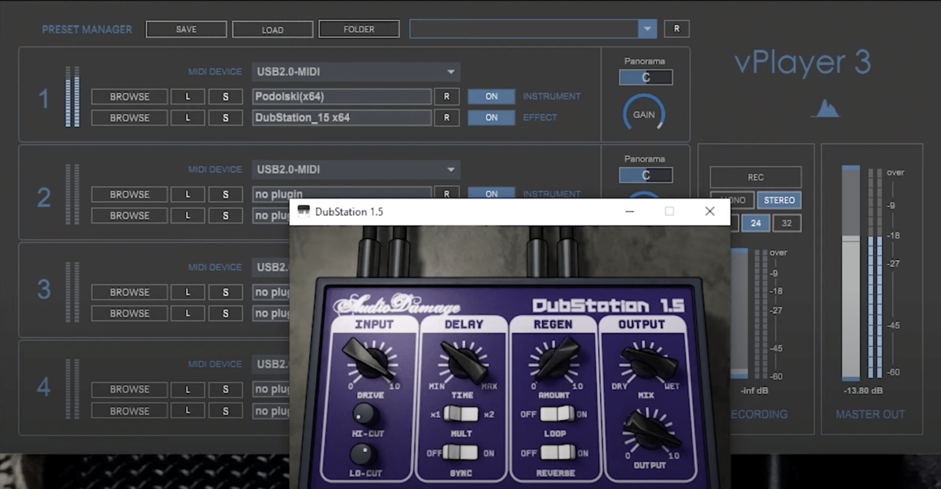Reset the DubStation_15 slot with its R icon

[447, 117]
